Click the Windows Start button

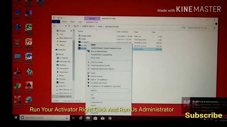point(16,117)
